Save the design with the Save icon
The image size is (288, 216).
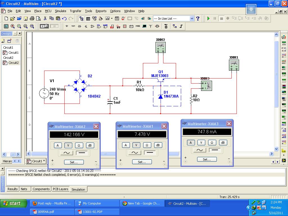pos(26,18)
